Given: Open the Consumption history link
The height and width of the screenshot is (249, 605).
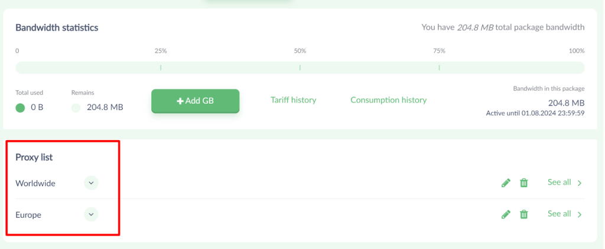Looking at the screenshot, I should click(389, 100).
